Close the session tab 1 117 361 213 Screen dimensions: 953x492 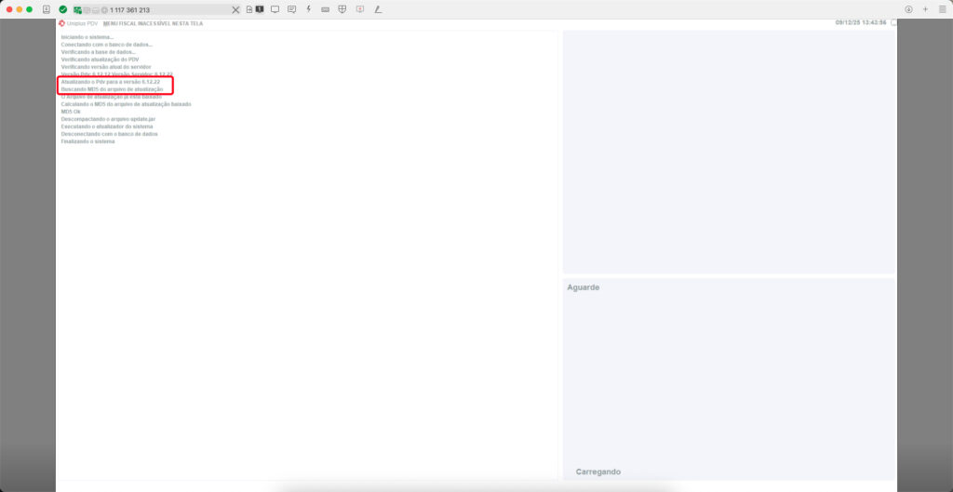[235, 9]
